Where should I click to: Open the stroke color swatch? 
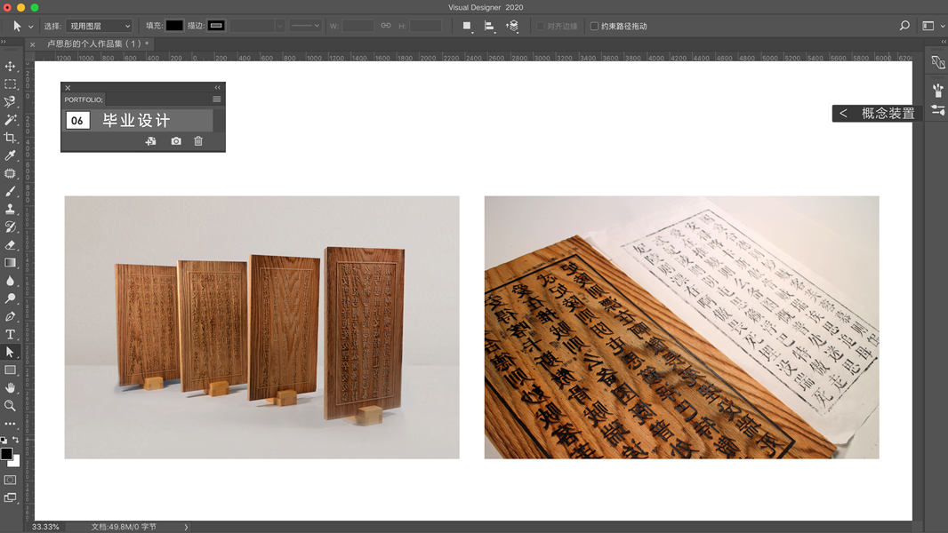point(216,26)
